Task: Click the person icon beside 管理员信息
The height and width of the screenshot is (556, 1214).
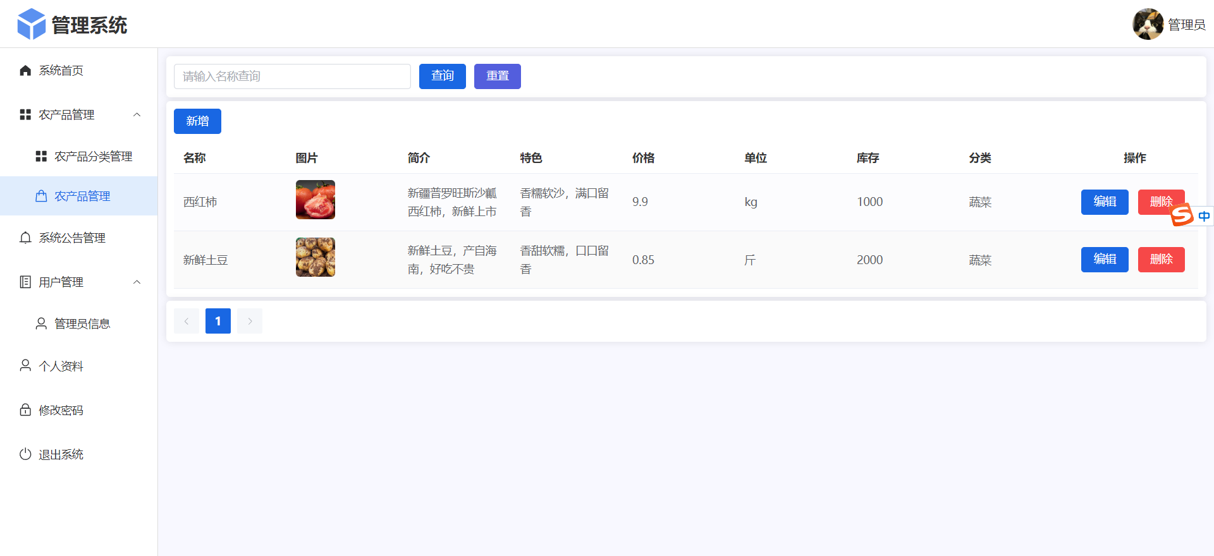Action: (x=41, y=323)
